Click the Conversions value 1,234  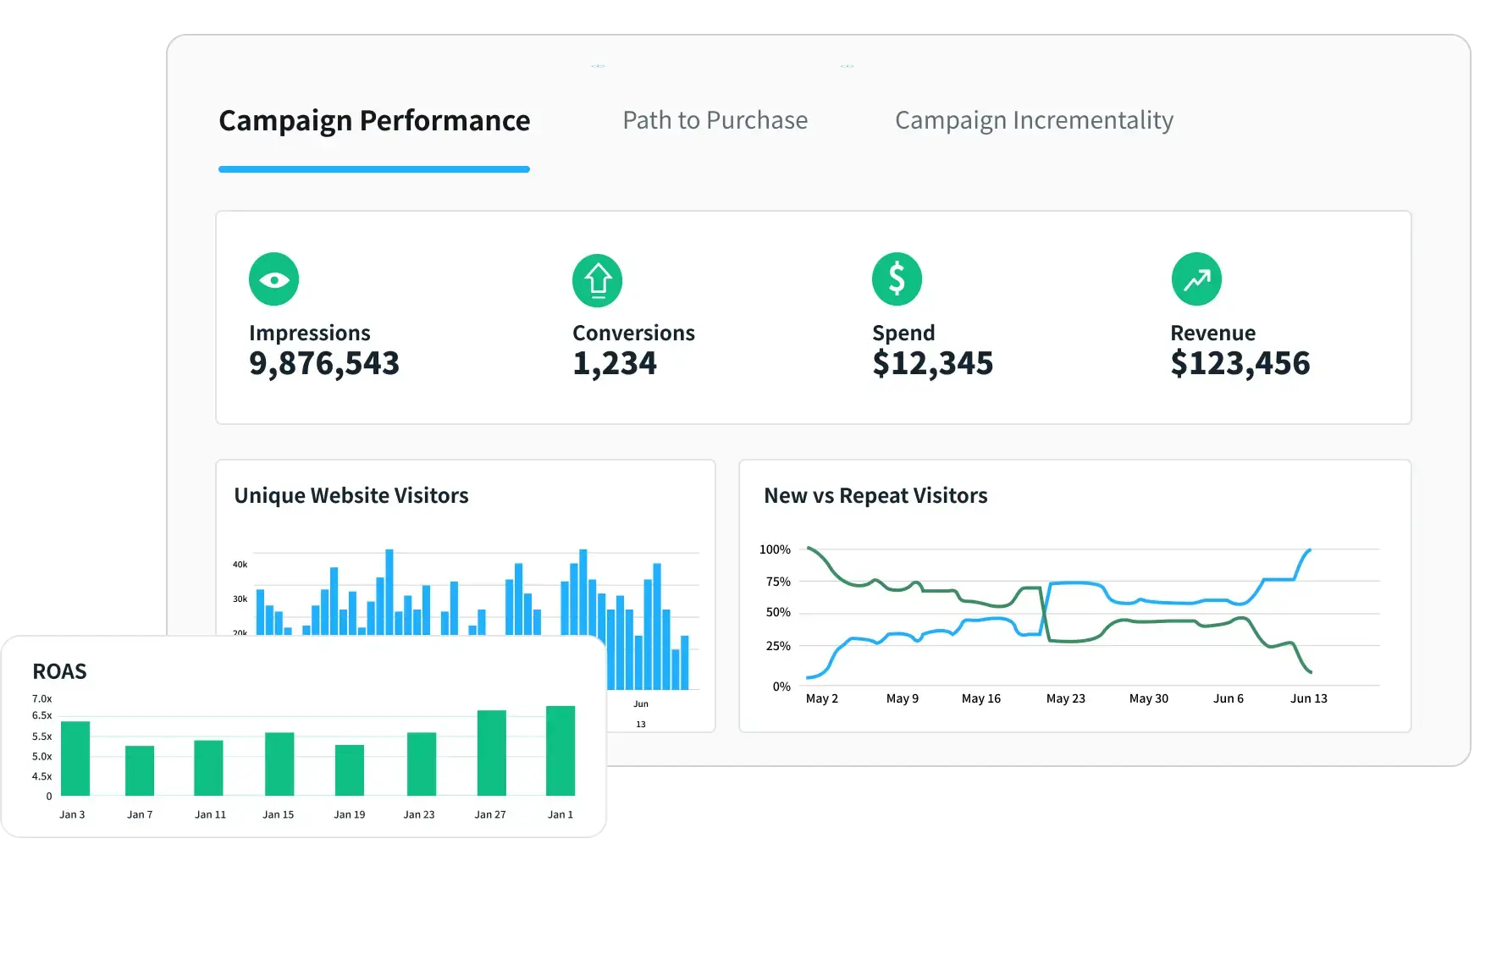point(615,363)
